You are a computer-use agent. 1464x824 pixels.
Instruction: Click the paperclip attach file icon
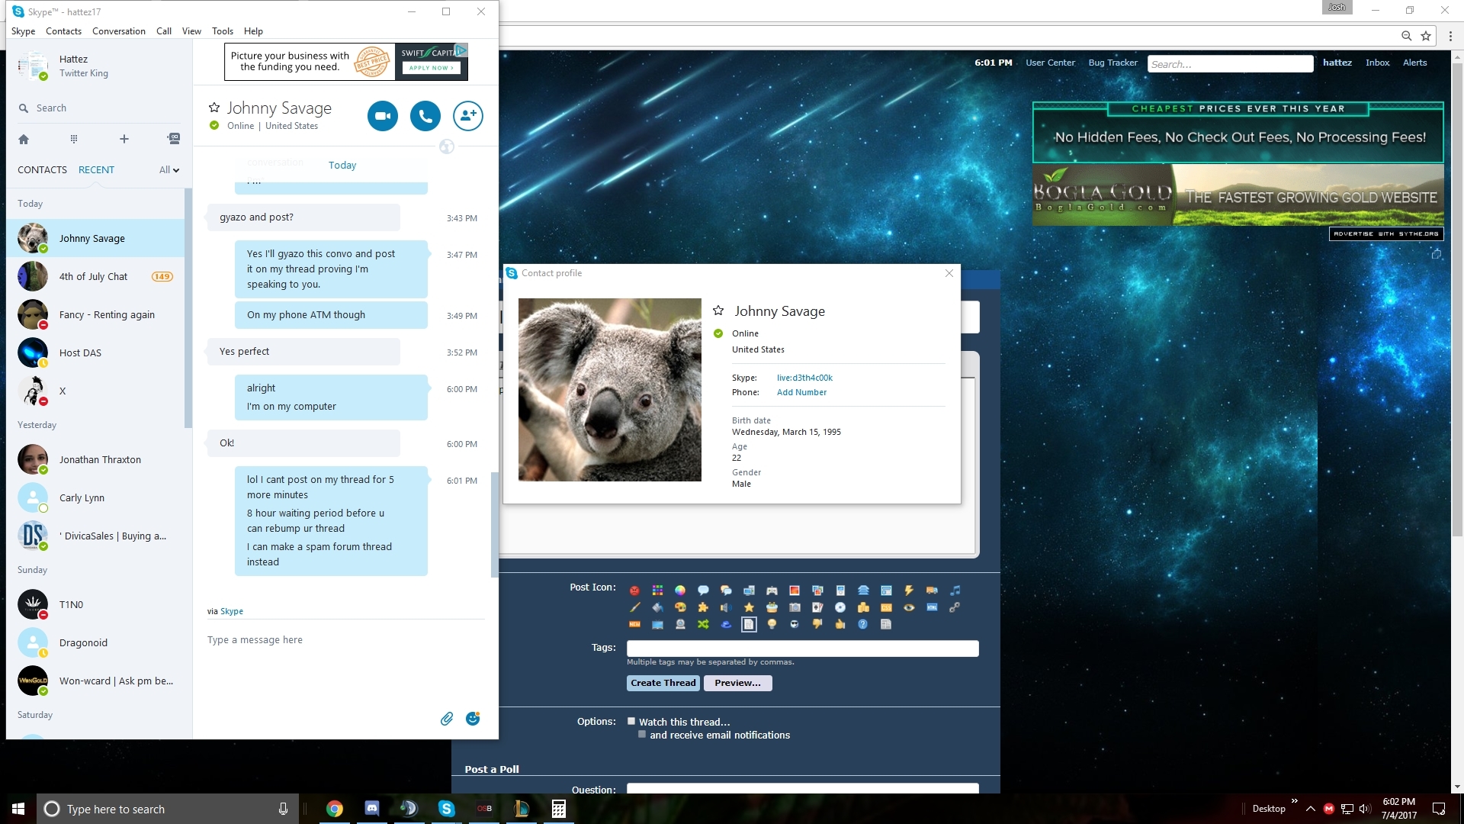coord(447,719)
